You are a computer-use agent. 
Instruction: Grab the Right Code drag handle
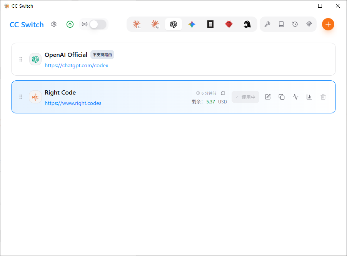tap(21, 97)
